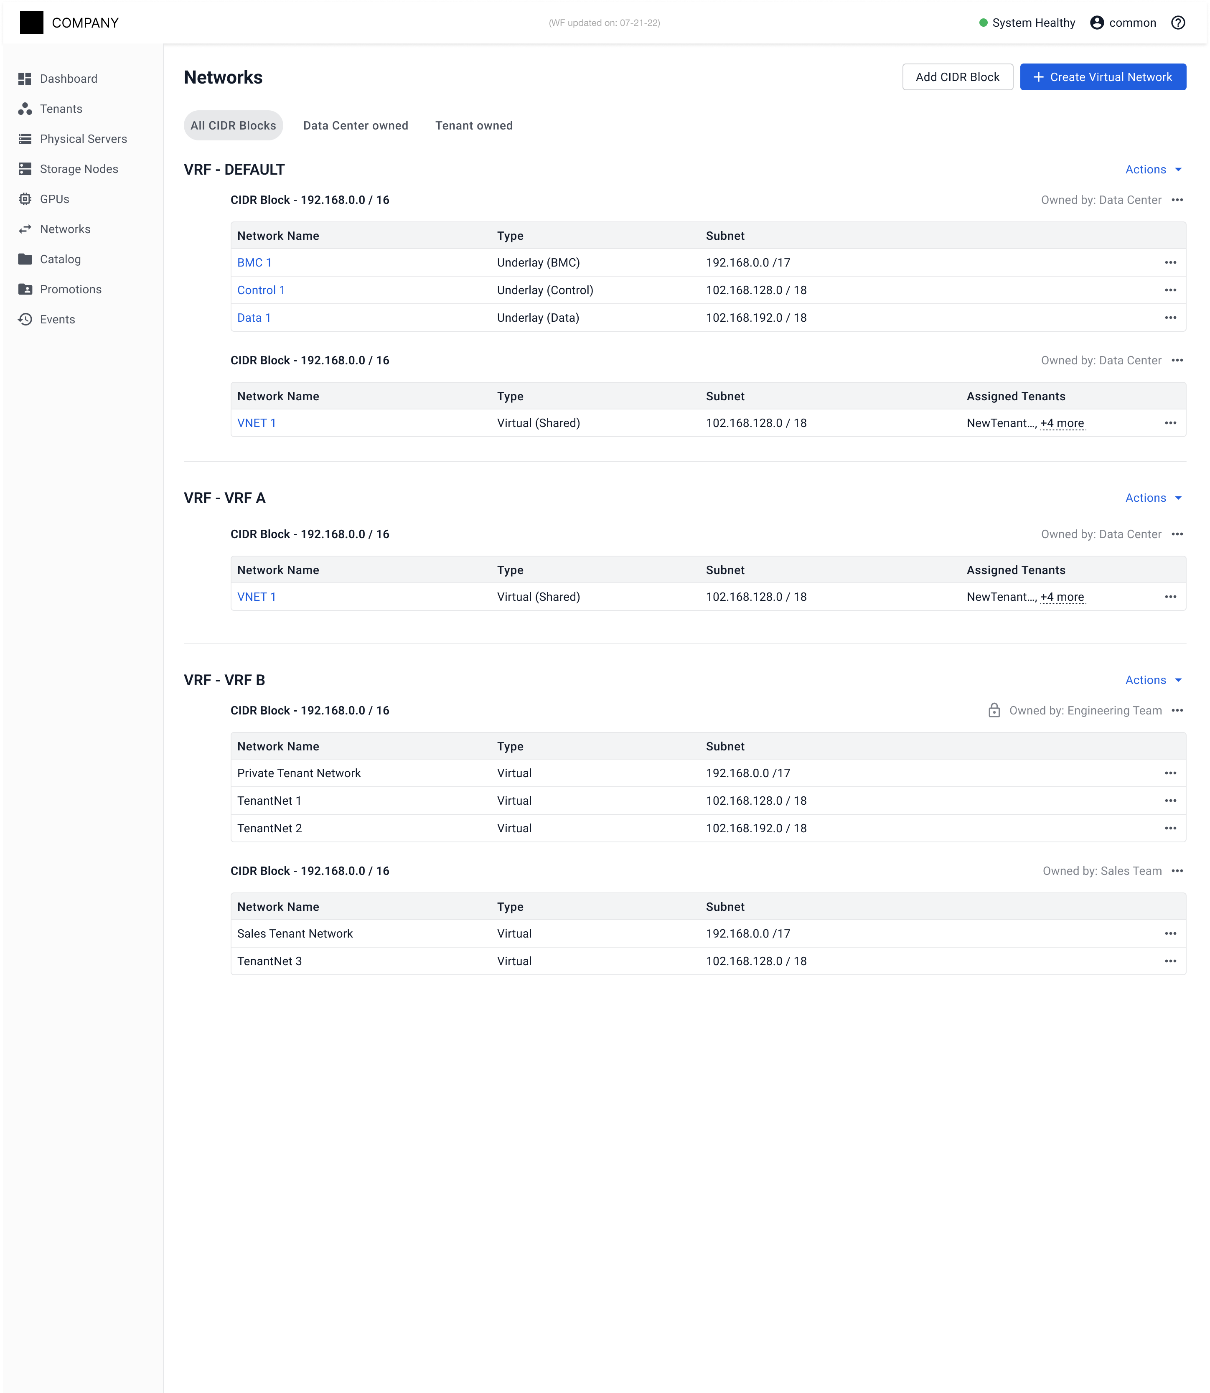Open the Control 1 network link
1210x1393 pixels.
(261, 290)
